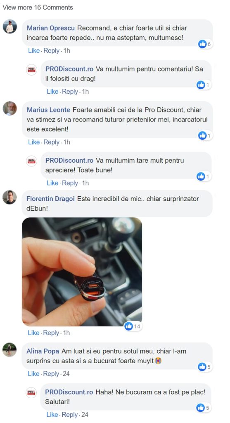Open Florentin Dragoi's profile avatar
Viewport: 230px width, 423px height.
click(10, 197)
